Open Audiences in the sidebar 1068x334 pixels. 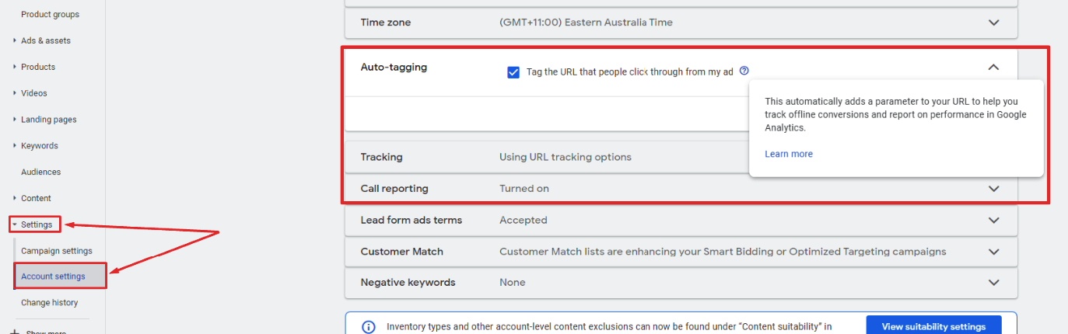pyautogui.click(x=40, y=172)
